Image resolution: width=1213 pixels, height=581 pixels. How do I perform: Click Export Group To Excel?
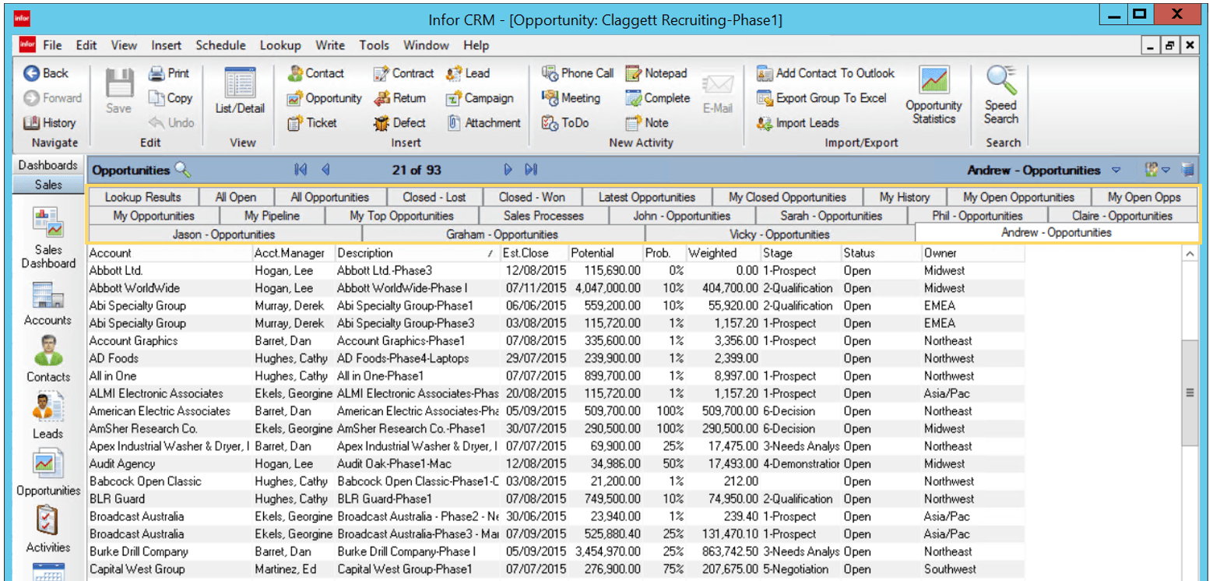point(821,98)
